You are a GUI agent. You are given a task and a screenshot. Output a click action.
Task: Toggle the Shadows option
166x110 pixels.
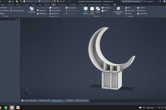click(x=42, y=10)
